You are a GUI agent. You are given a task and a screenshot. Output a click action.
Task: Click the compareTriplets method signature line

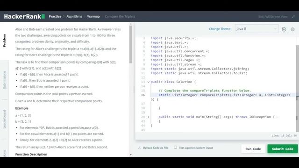(x=224, y=95)
